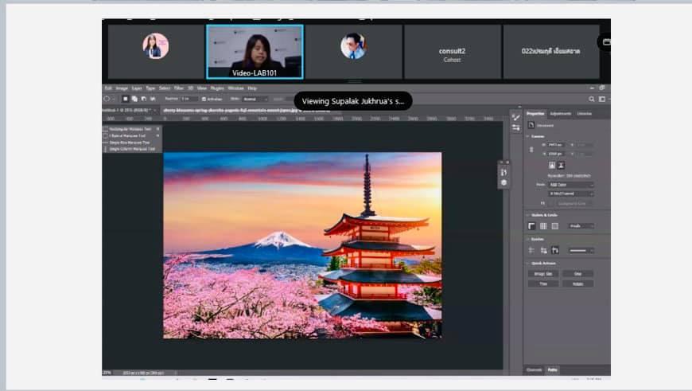Click the search icon in options bar
The height and width of the screenshot is (391, 692).
click(x=591, y=100)
